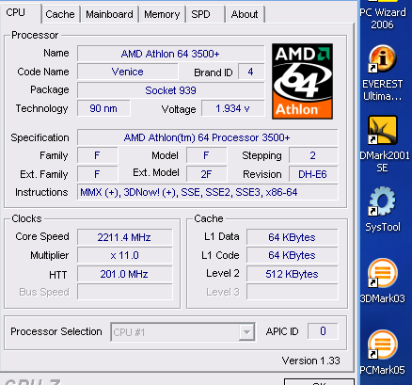Select the CPU tab
The height and width of the screenshot is (385, 412).
15,13
